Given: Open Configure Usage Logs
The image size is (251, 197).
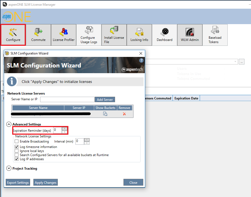Looking at the screenshot, I should pyautogui.click(x=89, y=35).
